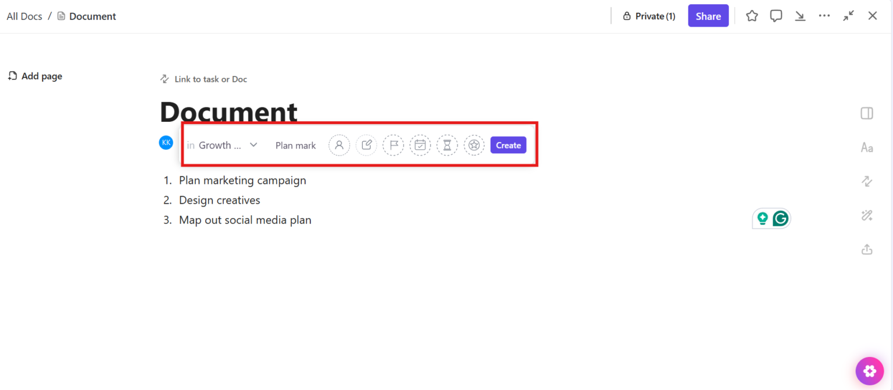Screen dimensions: 893x390
Task: Create the Plan mark task
Action: pos(508,145)
